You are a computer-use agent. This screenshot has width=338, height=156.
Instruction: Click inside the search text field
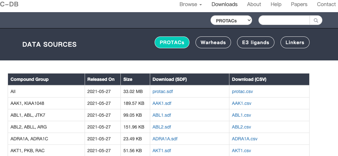tap(284, 20)
